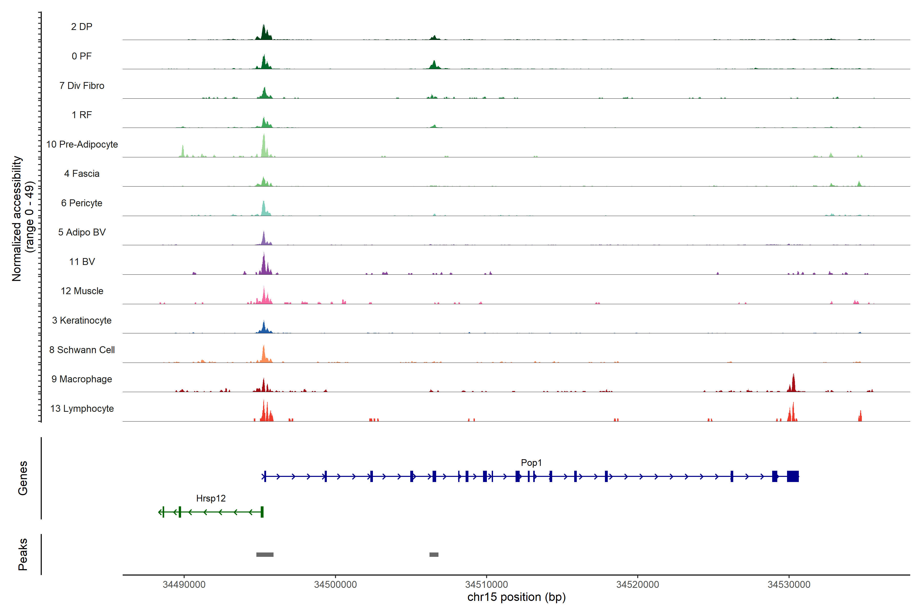Click the 13 Lymphocyte track label

(x=82, y=409)
